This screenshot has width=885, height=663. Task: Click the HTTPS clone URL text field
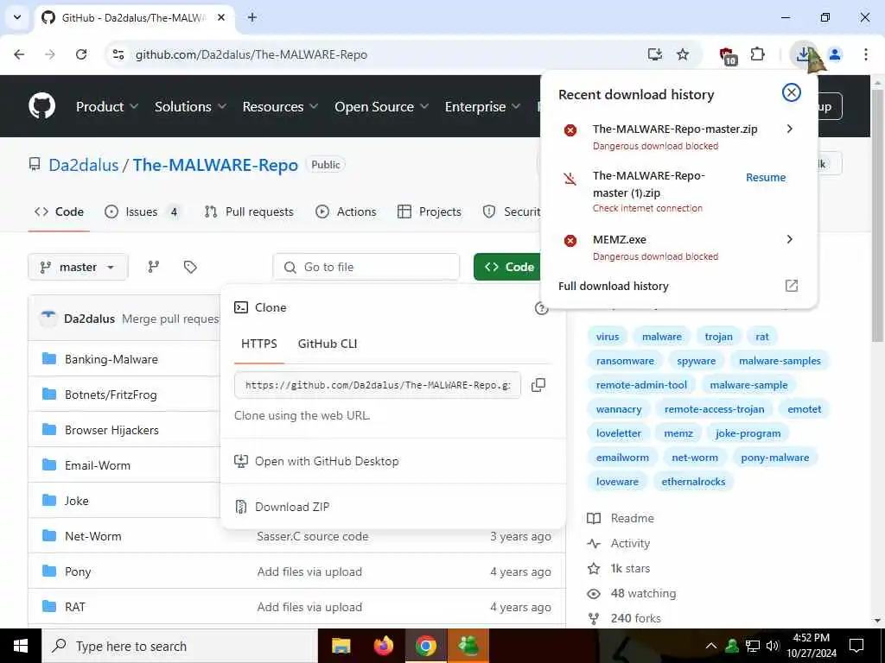(x=378, y=385)
